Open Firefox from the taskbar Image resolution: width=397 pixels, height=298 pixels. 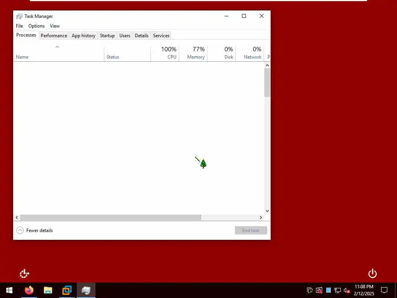29,290
